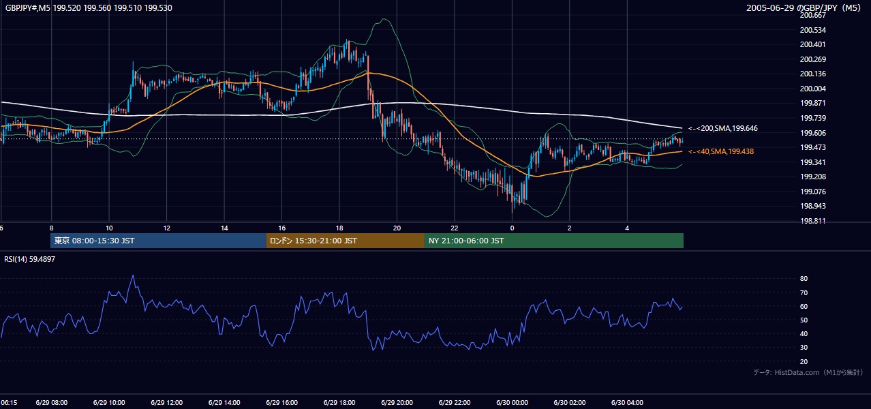Click the orange 40 SMA 199.438 label

click(x=720, y=151)
